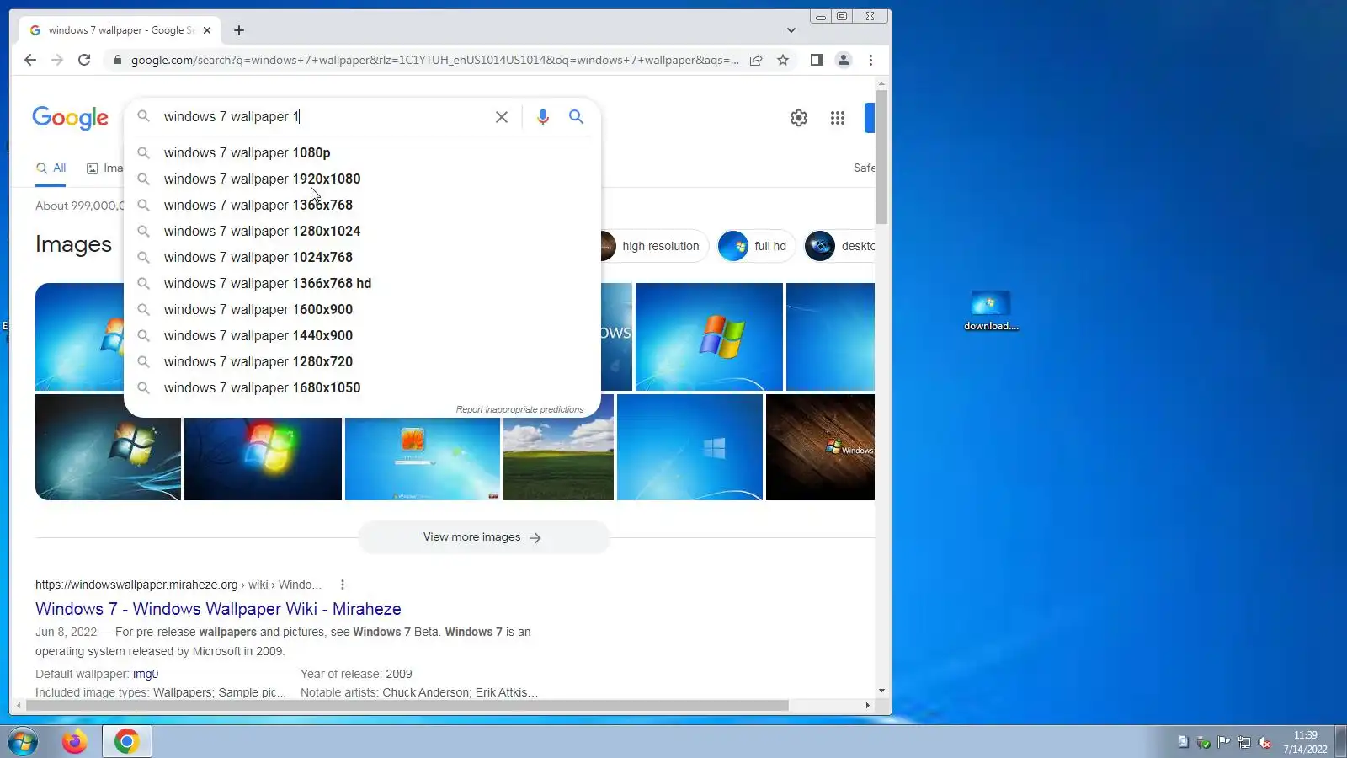Open a new tab with plus button
The width and height of the screenshot is (1347, 758).
click(239, 30)
